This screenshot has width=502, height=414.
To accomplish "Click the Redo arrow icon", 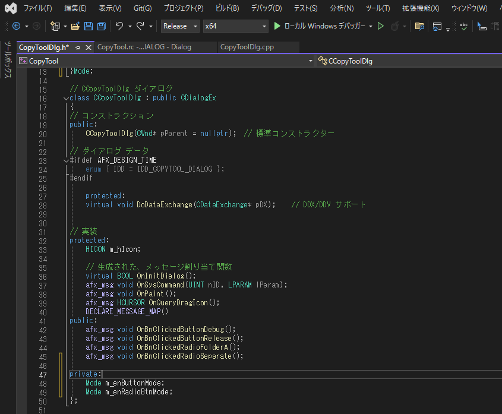I will coord(140,26).
